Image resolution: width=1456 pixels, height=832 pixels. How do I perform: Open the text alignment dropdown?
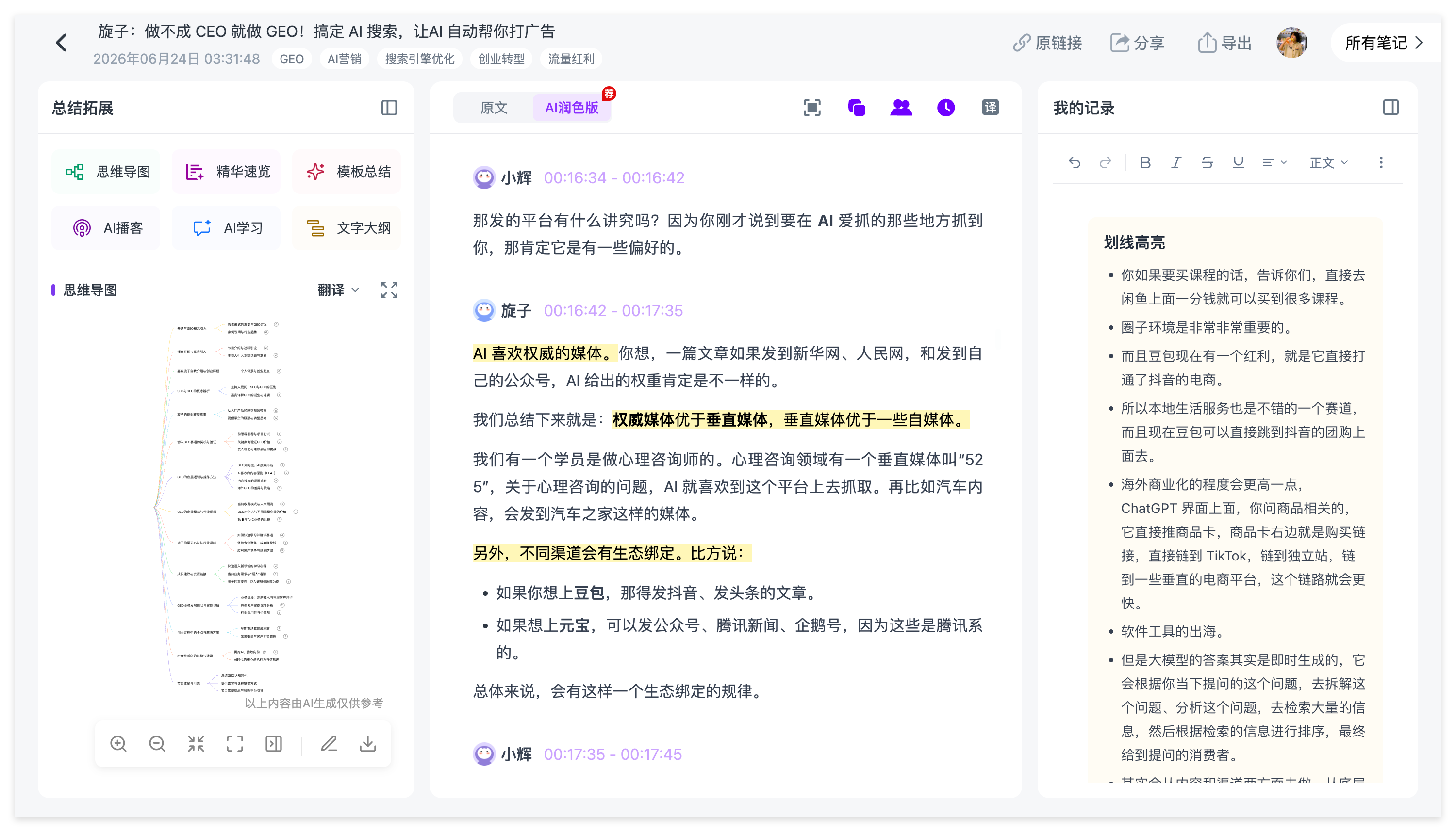tap(1274, 163)
